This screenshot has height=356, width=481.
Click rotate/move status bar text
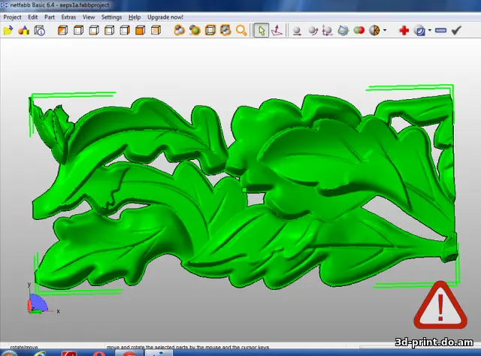coord(24,347)
